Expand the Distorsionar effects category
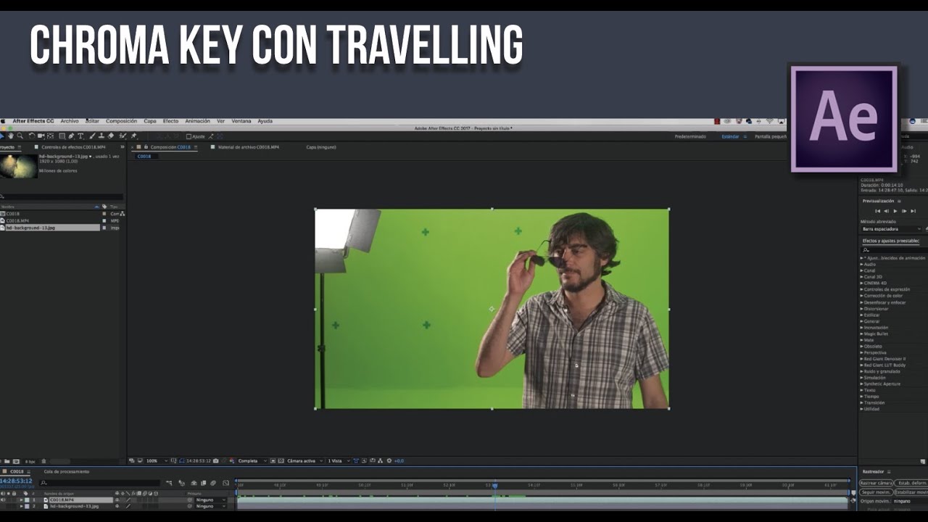 [x=863, y=309]
